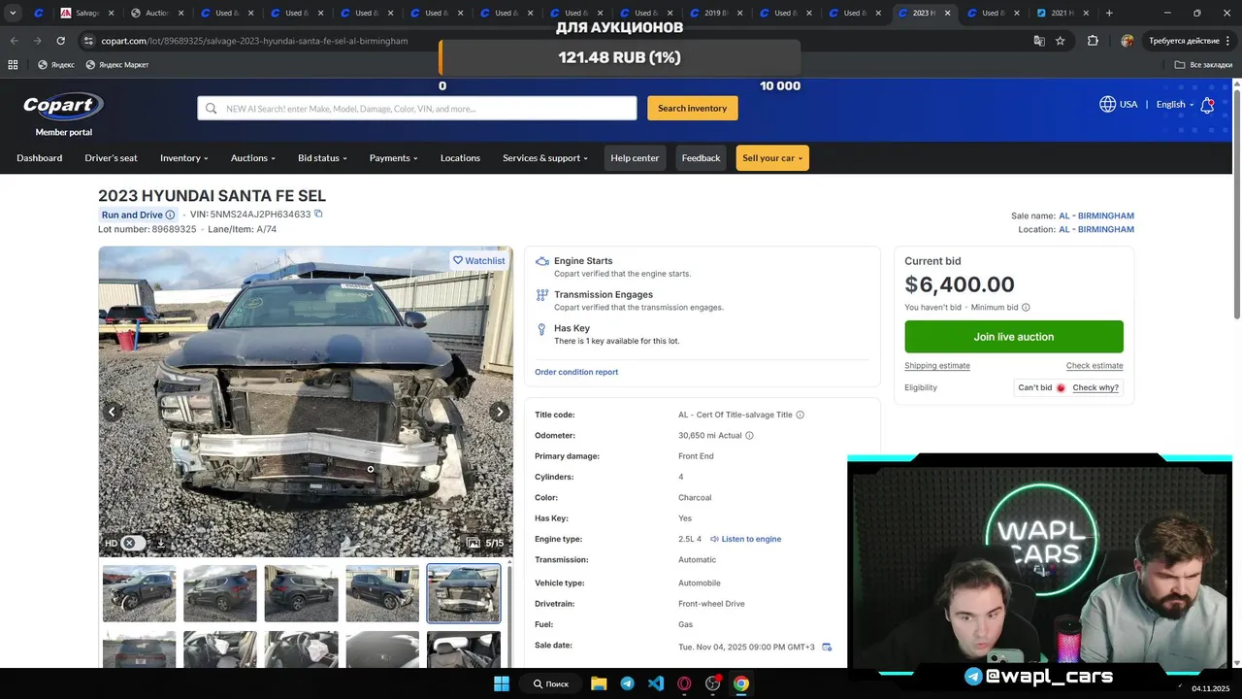The image size is (1242, 699).
Task: Open Telegram from the taskbar
Action: (627, 683)
